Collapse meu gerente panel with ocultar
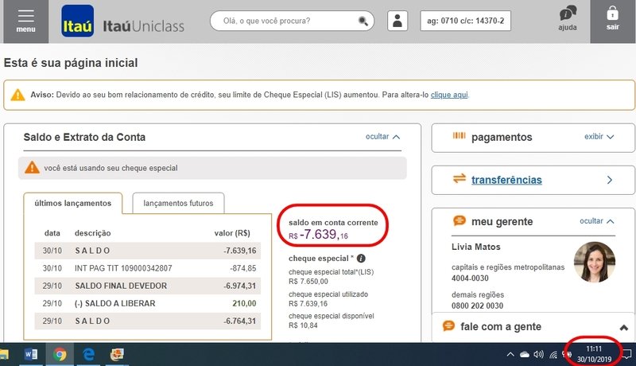This screenshot has height=366, width=636. pyautogui.click(x=597, y=220)
